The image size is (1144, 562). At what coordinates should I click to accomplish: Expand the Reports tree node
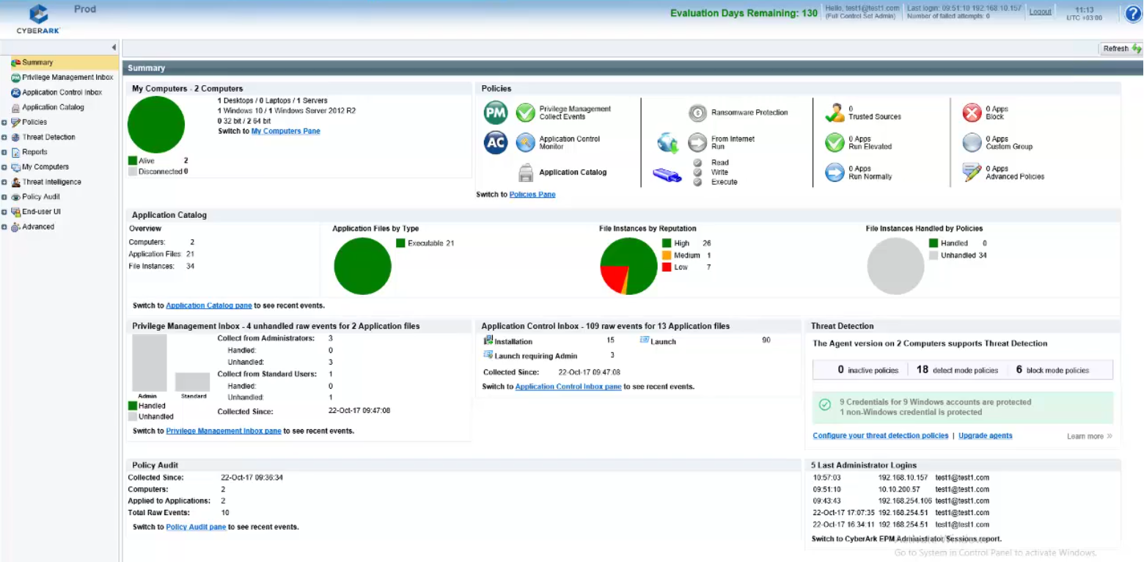click(x=4, y=152)
